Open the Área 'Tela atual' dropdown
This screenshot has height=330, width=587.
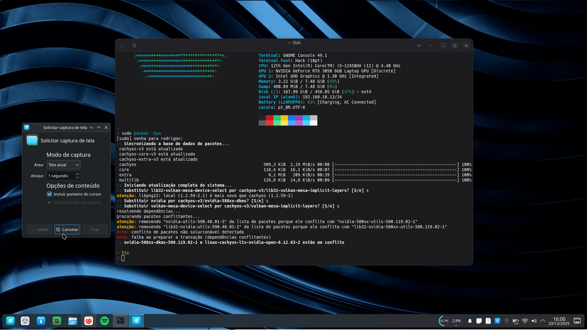(x=64, y=165)
